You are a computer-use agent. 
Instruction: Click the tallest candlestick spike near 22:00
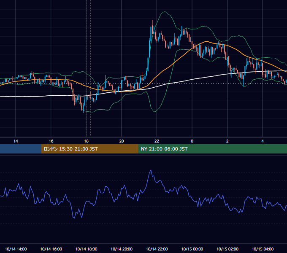[152, 27]
